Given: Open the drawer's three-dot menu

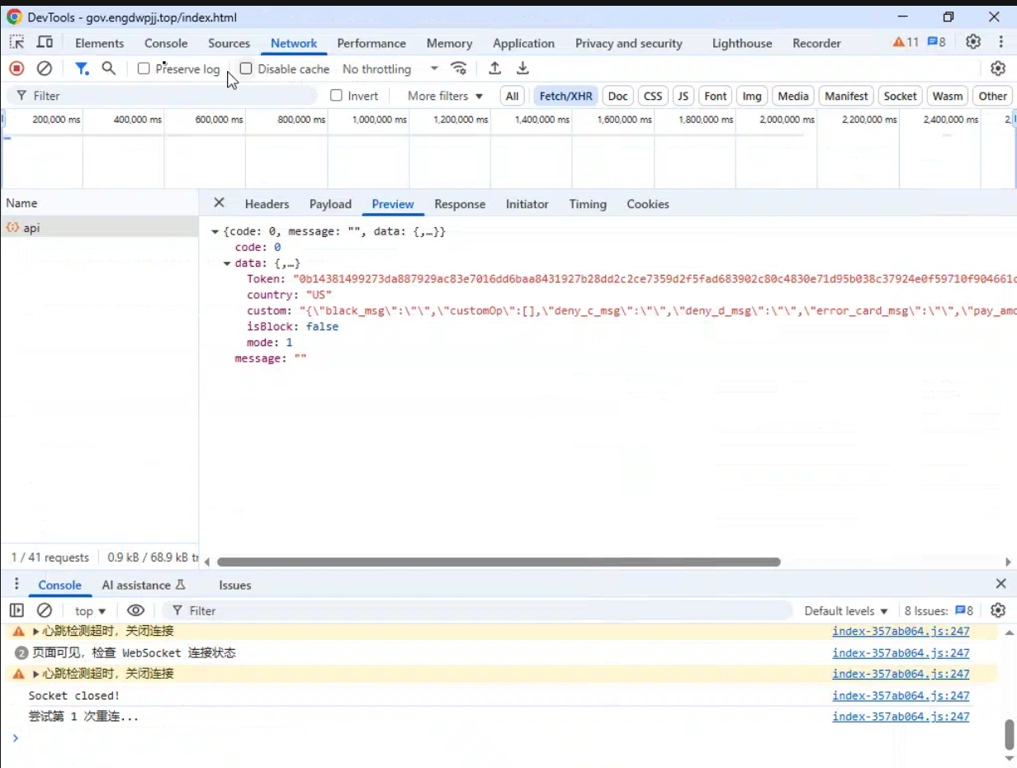Looking at the screenshot, I should point(16,584).
